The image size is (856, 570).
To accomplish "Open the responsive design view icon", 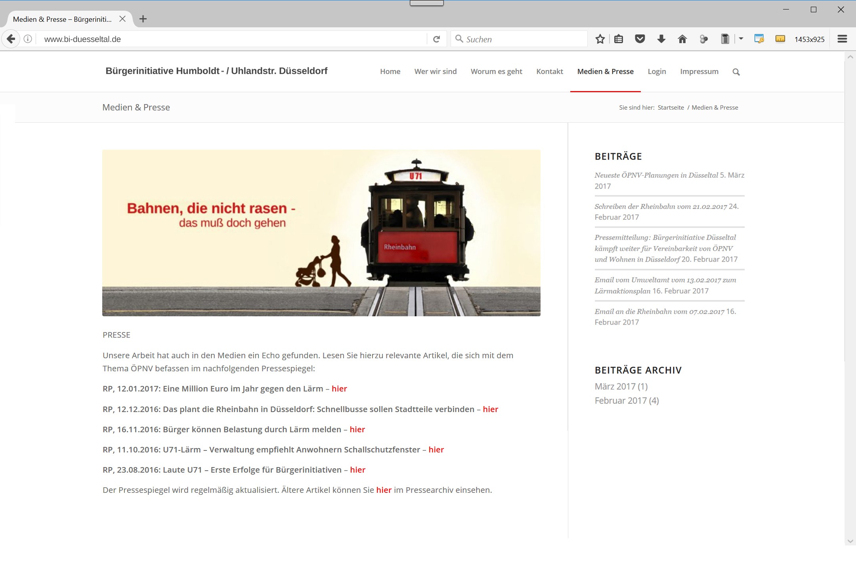I will 759,39.
